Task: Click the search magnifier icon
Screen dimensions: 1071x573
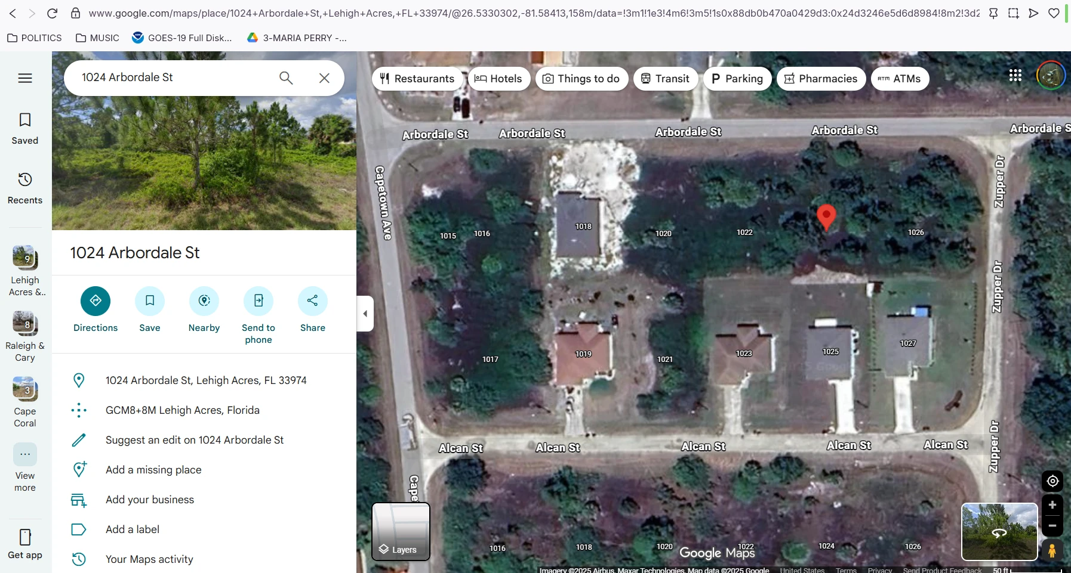Action: [x=286, y=78]
